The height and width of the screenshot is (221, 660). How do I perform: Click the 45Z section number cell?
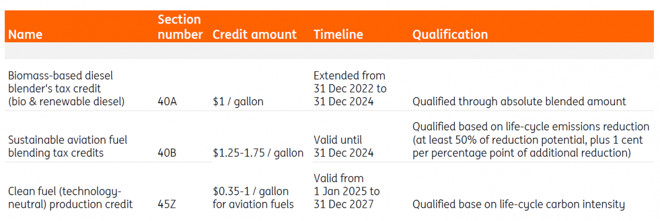(167, 205)
